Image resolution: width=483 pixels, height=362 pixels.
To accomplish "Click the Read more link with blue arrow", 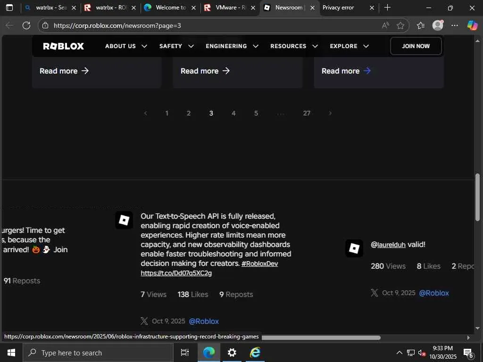I will 346,71.
